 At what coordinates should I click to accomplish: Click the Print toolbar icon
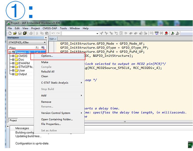pyautogui.click(x=31, y=33)
